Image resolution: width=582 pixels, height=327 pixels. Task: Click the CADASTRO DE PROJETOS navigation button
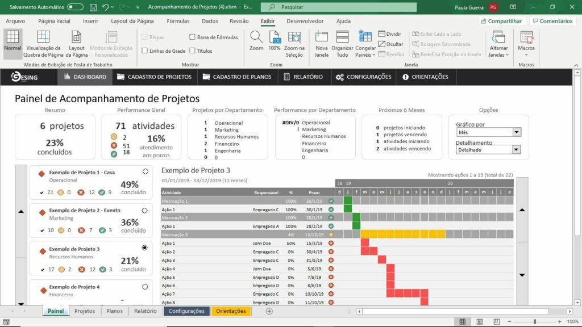[x=154, y=77]
